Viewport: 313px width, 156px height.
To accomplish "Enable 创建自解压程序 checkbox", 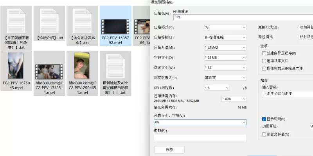I will click(x=264, y=53).
